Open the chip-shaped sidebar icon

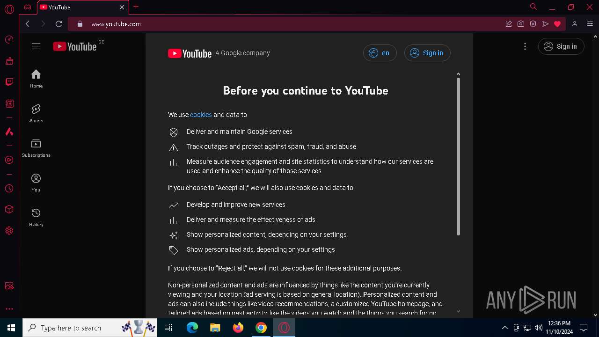[x=9, y=103]
